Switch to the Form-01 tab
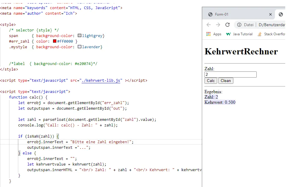This screenshot has width=287, height=187. (x=238, y=14)
